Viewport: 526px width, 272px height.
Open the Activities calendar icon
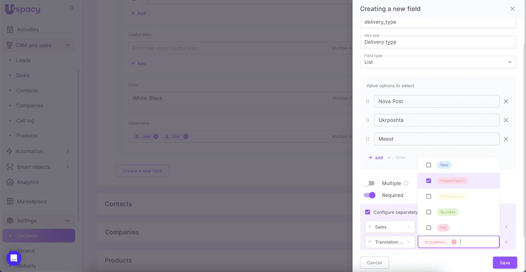(10, 30)
